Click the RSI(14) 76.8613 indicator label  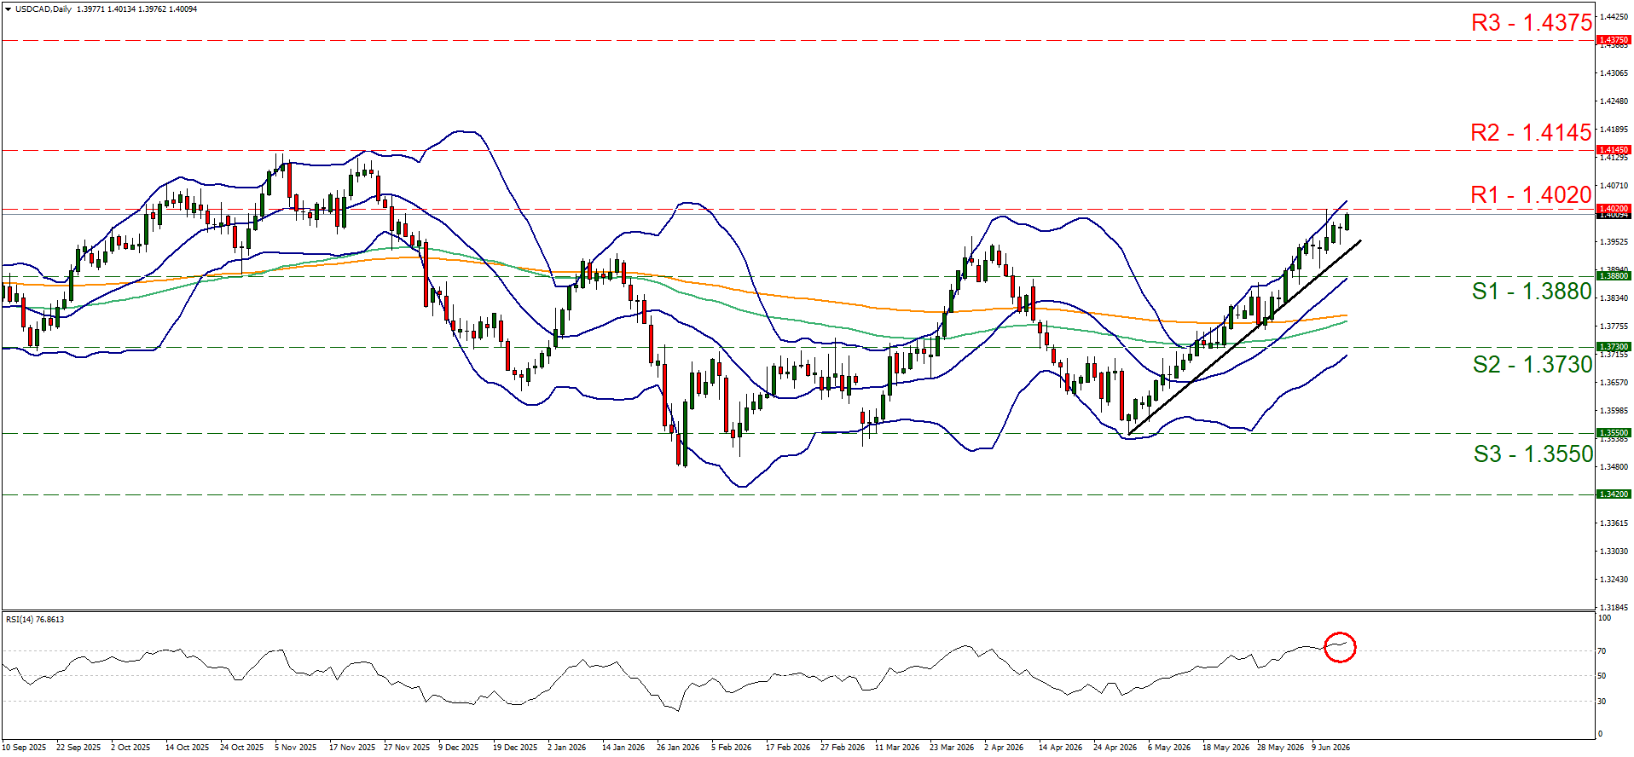coord(35,620)
